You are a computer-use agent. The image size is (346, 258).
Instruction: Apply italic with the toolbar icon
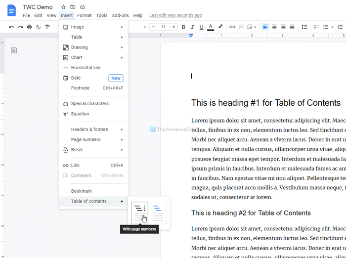[x=192, y=27]
